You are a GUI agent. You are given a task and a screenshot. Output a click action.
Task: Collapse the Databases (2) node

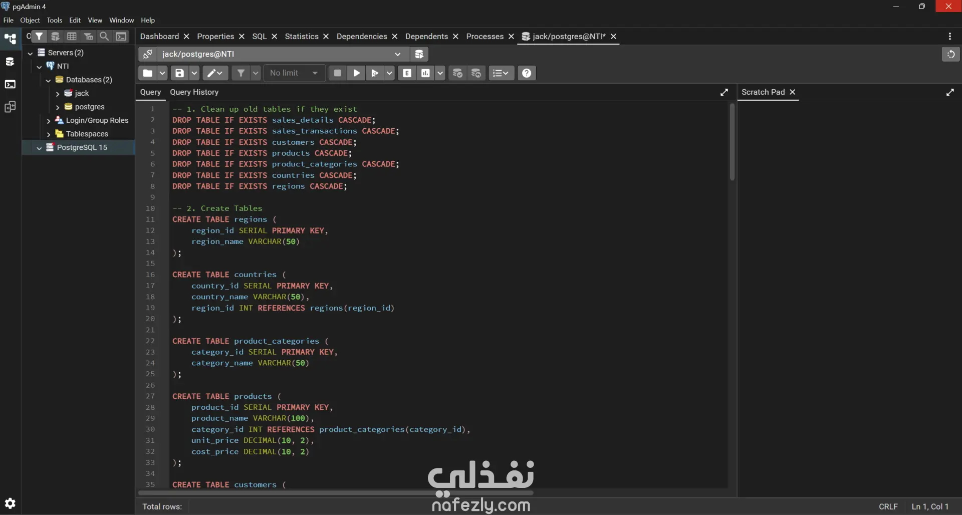[x=48, y=80]
